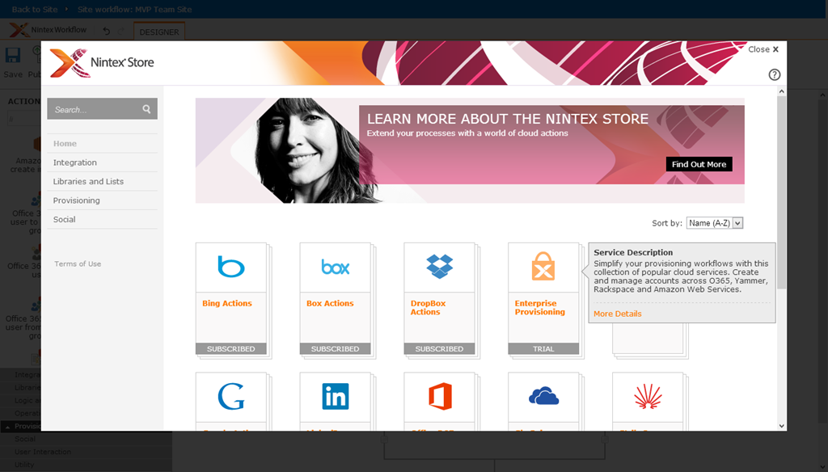Click the Find Out More button
Viewport: 828px width, 472px height.
pyautogui.click(x=699, y=164)
